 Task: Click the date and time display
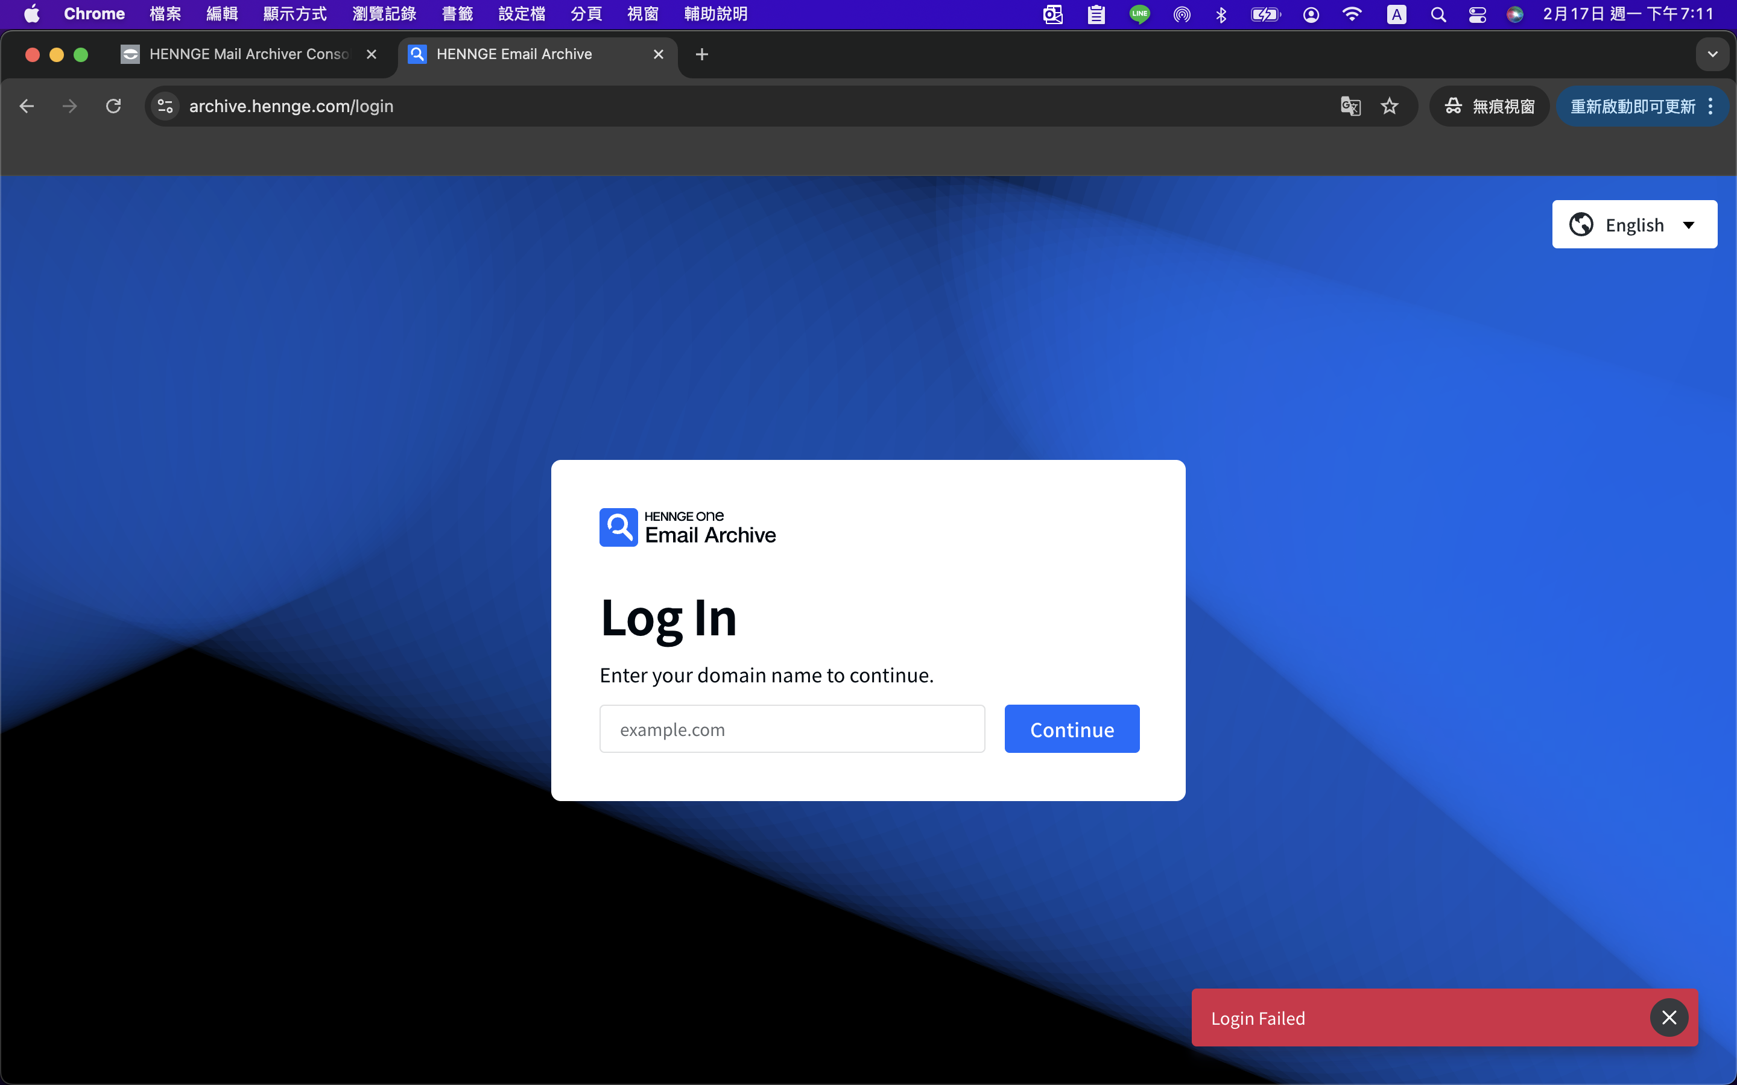1628,14
